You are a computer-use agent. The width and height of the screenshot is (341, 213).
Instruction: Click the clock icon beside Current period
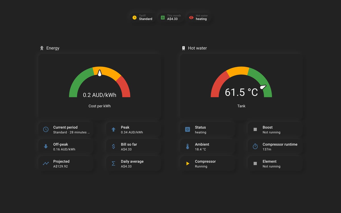tap(46, 130)
